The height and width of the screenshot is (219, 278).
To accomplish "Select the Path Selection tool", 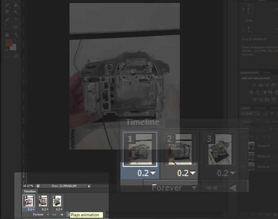I will [7, 27].
